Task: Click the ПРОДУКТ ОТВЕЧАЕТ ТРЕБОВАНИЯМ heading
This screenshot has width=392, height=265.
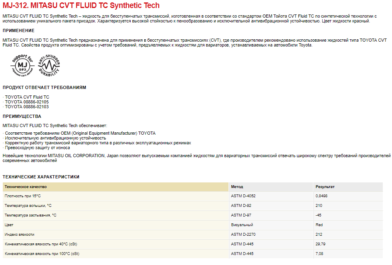Action: click(x=44, y=87)
